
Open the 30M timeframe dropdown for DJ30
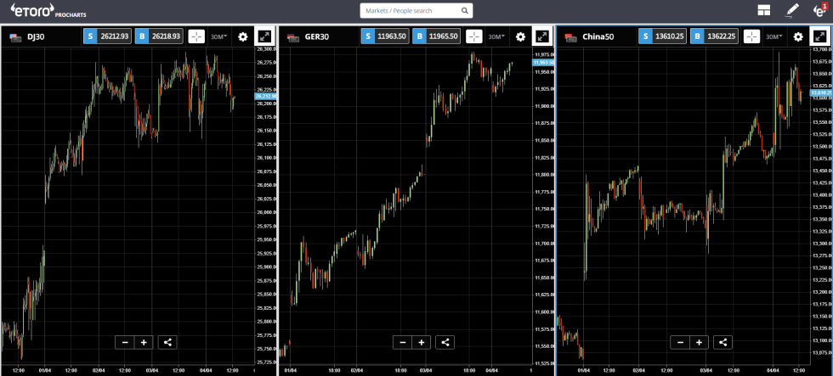(218, 36)
